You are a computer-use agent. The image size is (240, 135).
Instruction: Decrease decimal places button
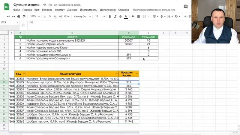pos(55,16)
